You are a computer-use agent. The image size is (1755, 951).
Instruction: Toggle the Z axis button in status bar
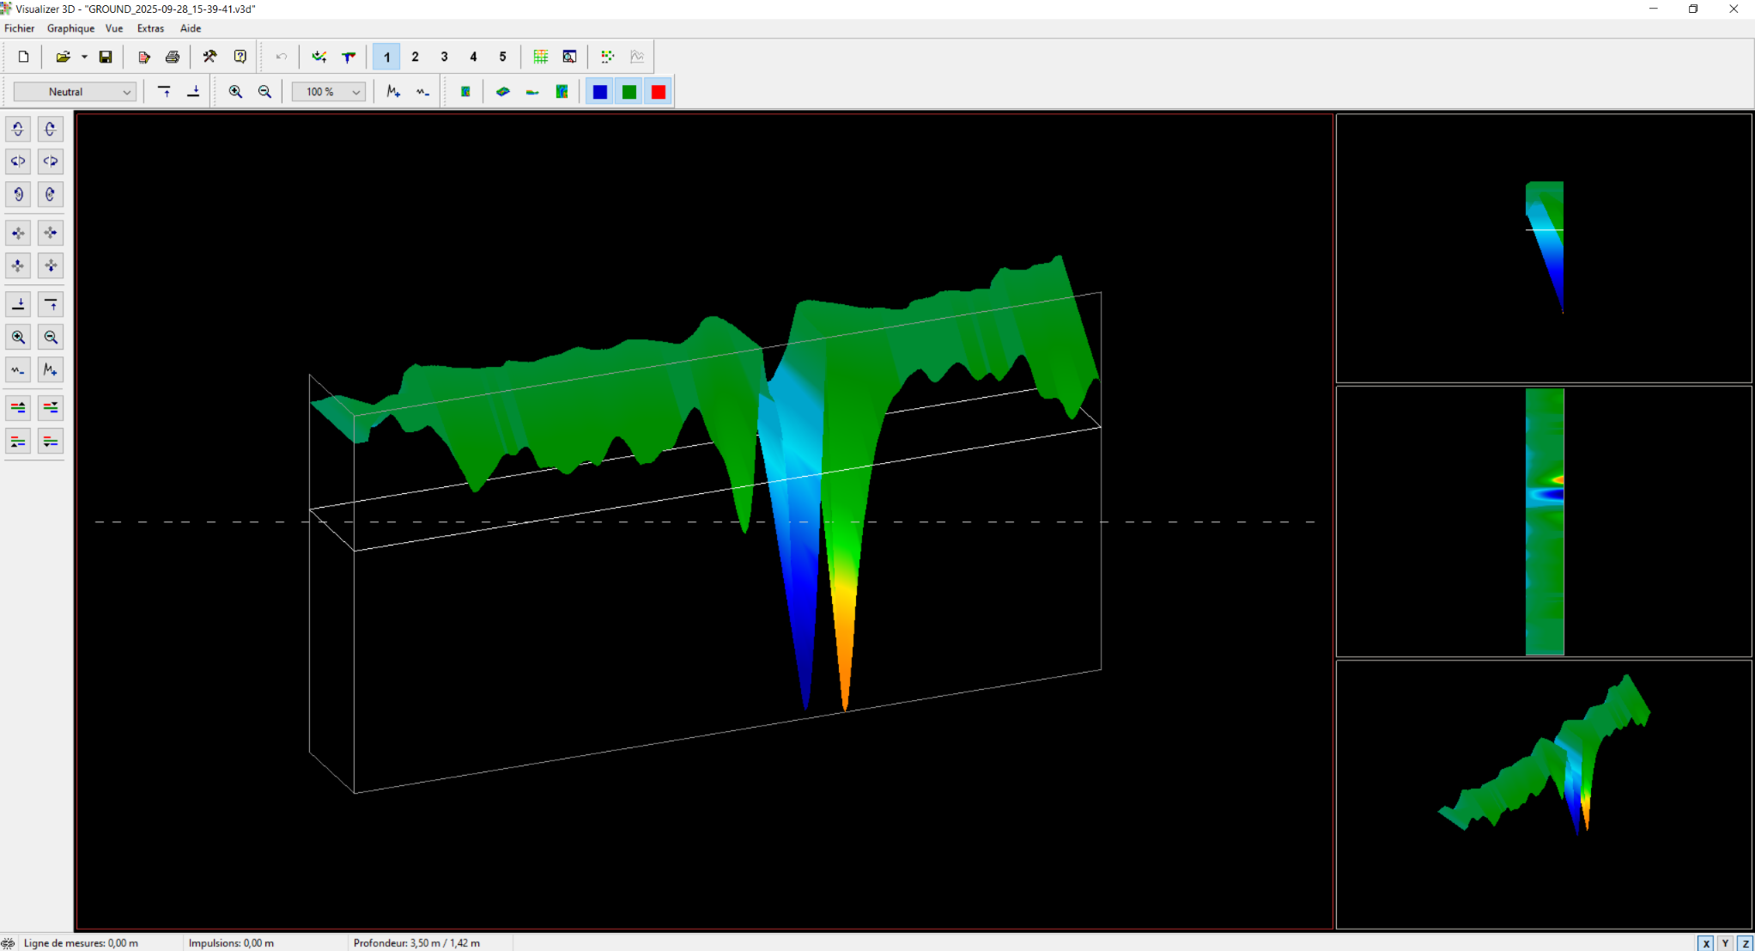(1745, 943)
